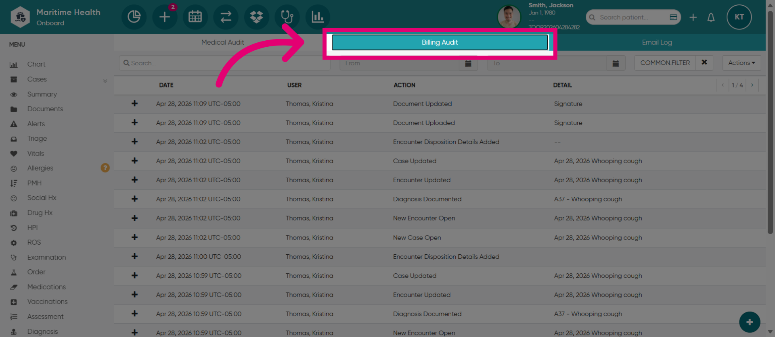
Task: Click the transfer arrows icon
Action: (226, 17)
